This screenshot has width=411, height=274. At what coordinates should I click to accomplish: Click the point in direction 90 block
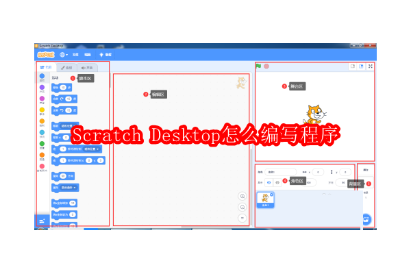(63, 176)
